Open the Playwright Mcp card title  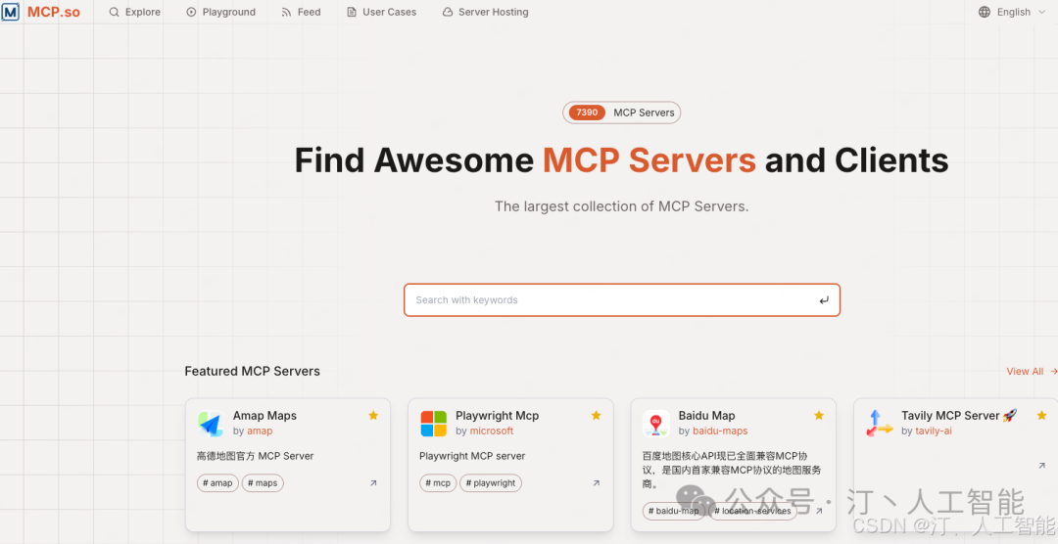click(x=498, y=416)
